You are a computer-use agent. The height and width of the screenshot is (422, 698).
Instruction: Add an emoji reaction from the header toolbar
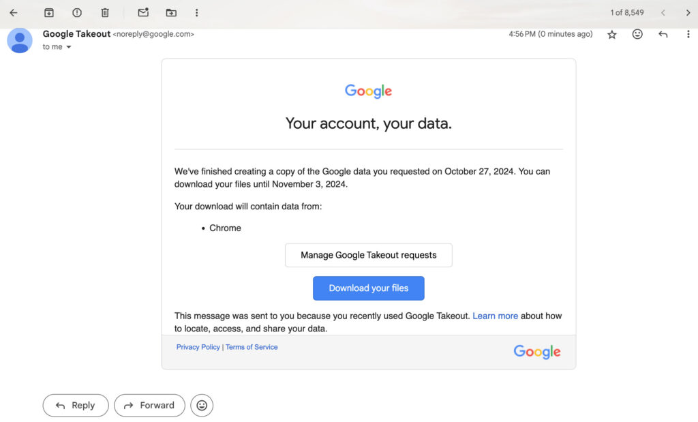(x=637, y=33)
